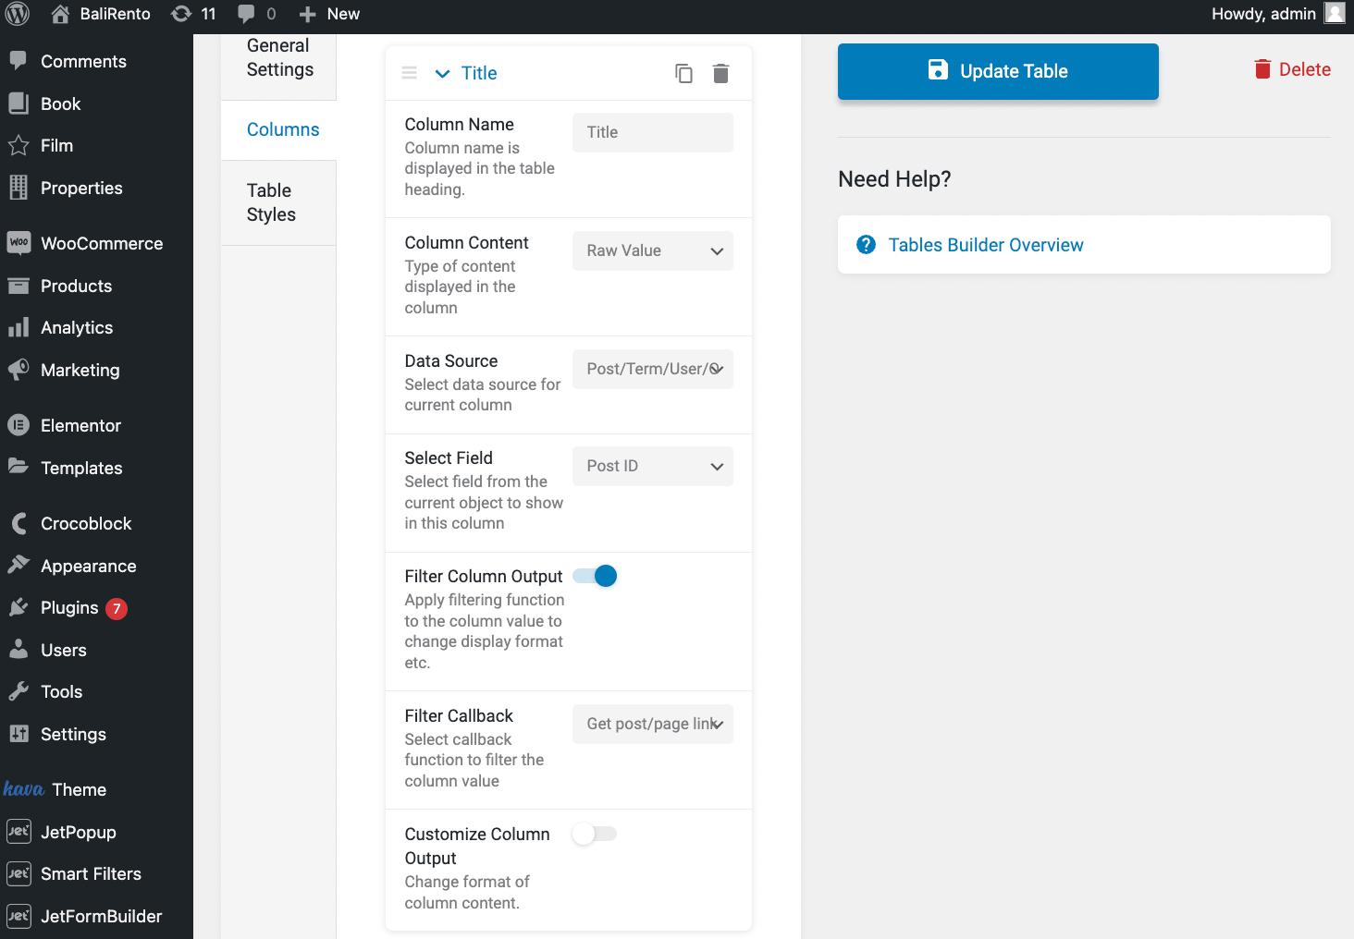The width and height of the screenshot is (1354, 939).
Task: Open the Data Source dropdown
Action: point(653,369)
